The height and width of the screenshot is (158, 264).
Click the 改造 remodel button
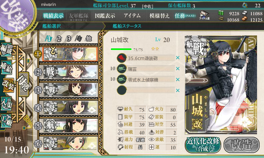241,145
